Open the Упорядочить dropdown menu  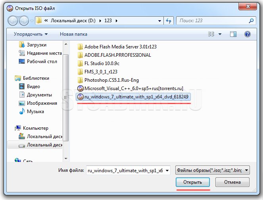click(31, 34)
